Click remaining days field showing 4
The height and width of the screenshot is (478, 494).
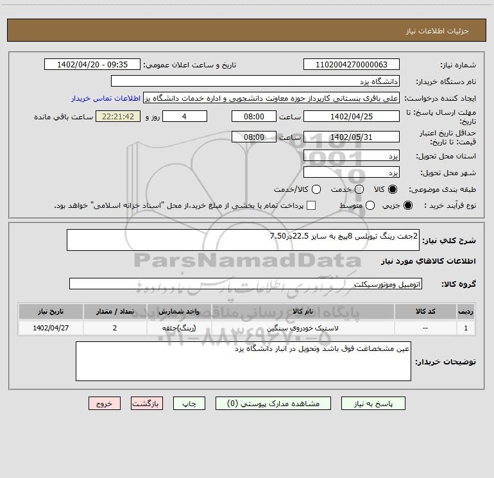click(x=185, y=116)
